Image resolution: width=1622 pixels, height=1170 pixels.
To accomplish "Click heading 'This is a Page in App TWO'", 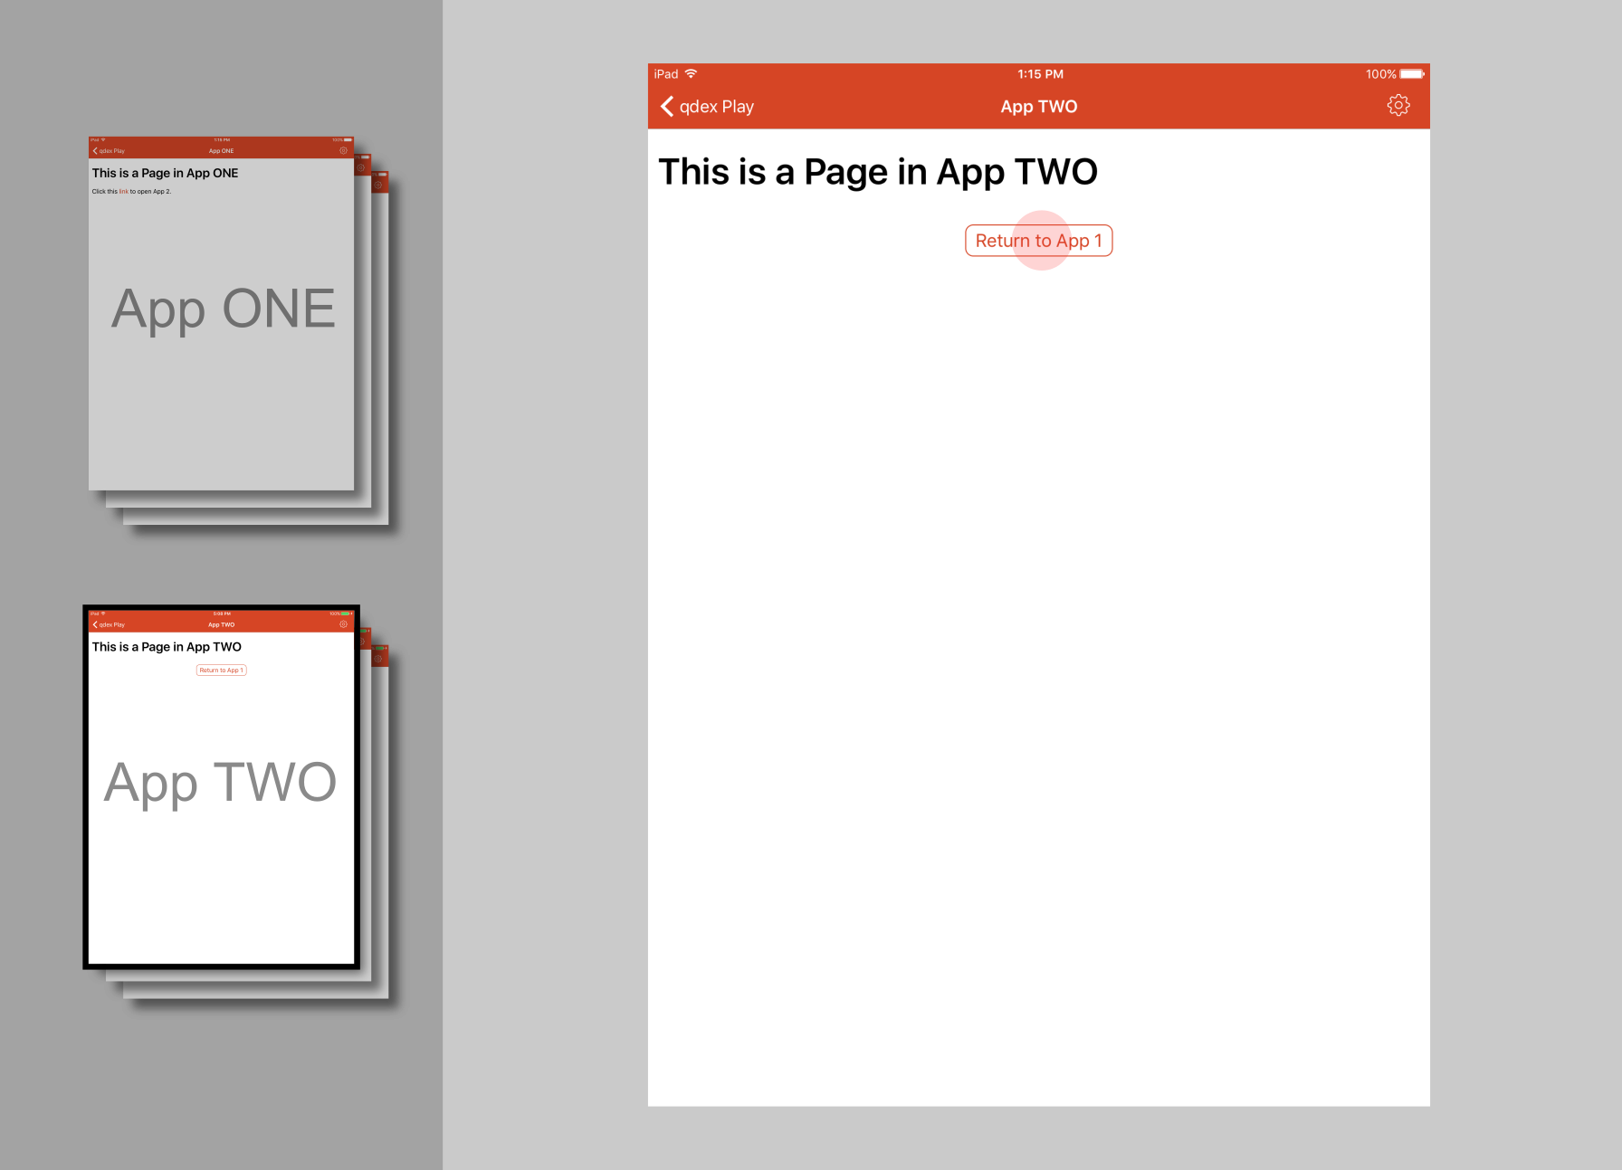I will click(878, 172).
